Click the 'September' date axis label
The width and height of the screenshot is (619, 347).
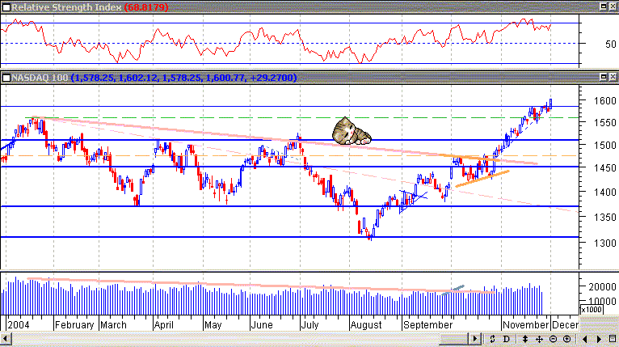(427, 325)
